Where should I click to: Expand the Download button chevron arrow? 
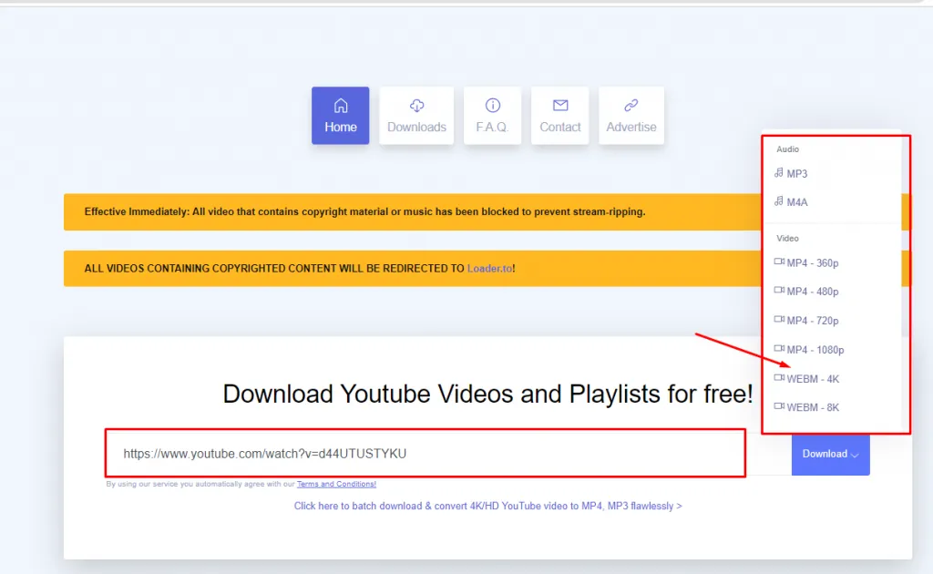point(855,455)
